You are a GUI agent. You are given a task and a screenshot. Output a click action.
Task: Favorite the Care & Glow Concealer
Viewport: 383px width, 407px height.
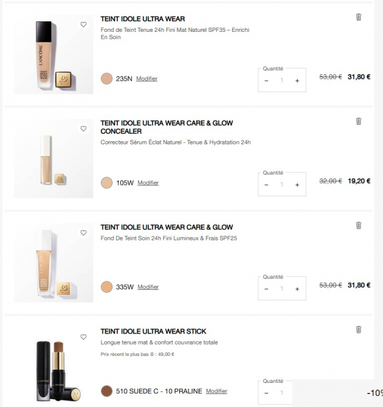[x=83, y=128]
